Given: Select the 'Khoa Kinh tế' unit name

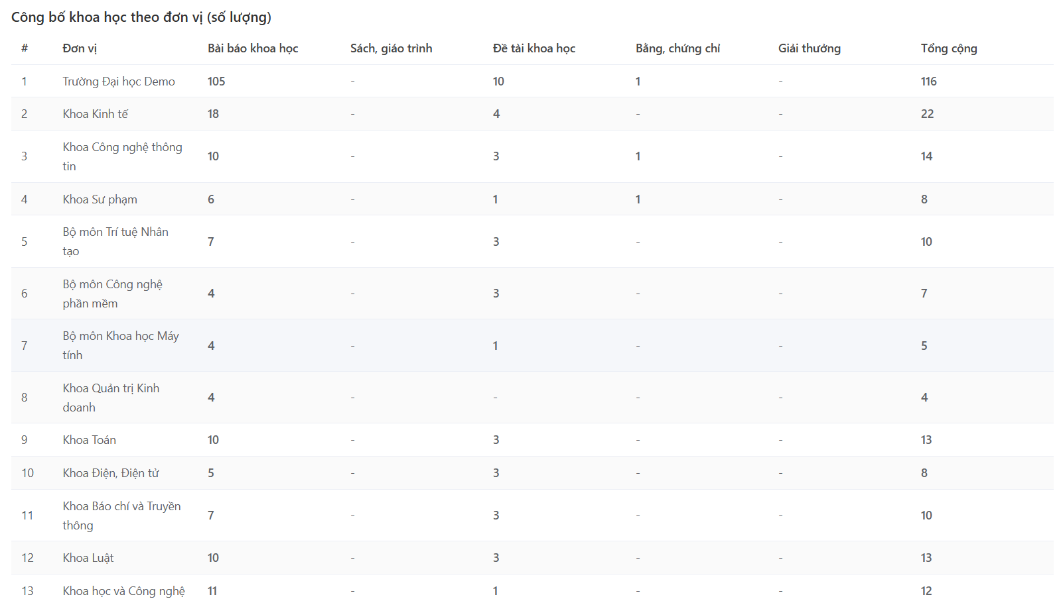Looking at the screenshot, I should pos(95,114).
